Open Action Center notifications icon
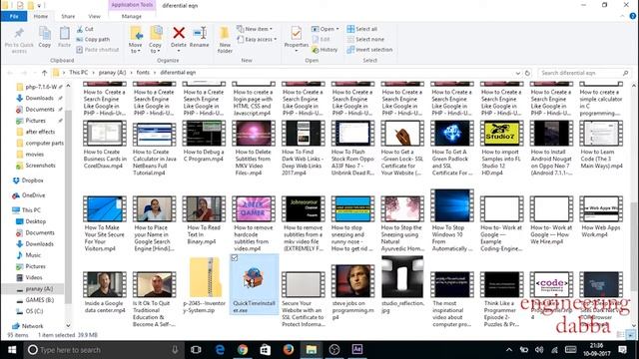The image size is (639, 359). point(623,350)
